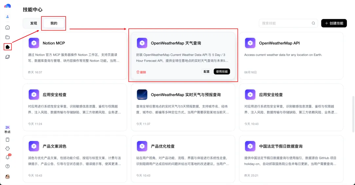The height and width of the screenshot is (185, 355).
Task: Click the robot face icon in the sidebar
Action: (x=8, y=148)
